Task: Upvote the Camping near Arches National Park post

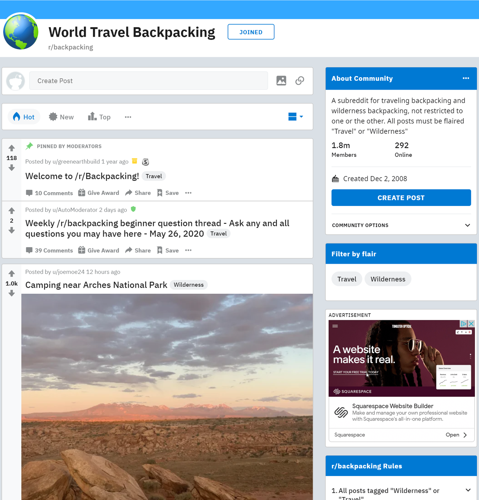Action: coord(11,273)
